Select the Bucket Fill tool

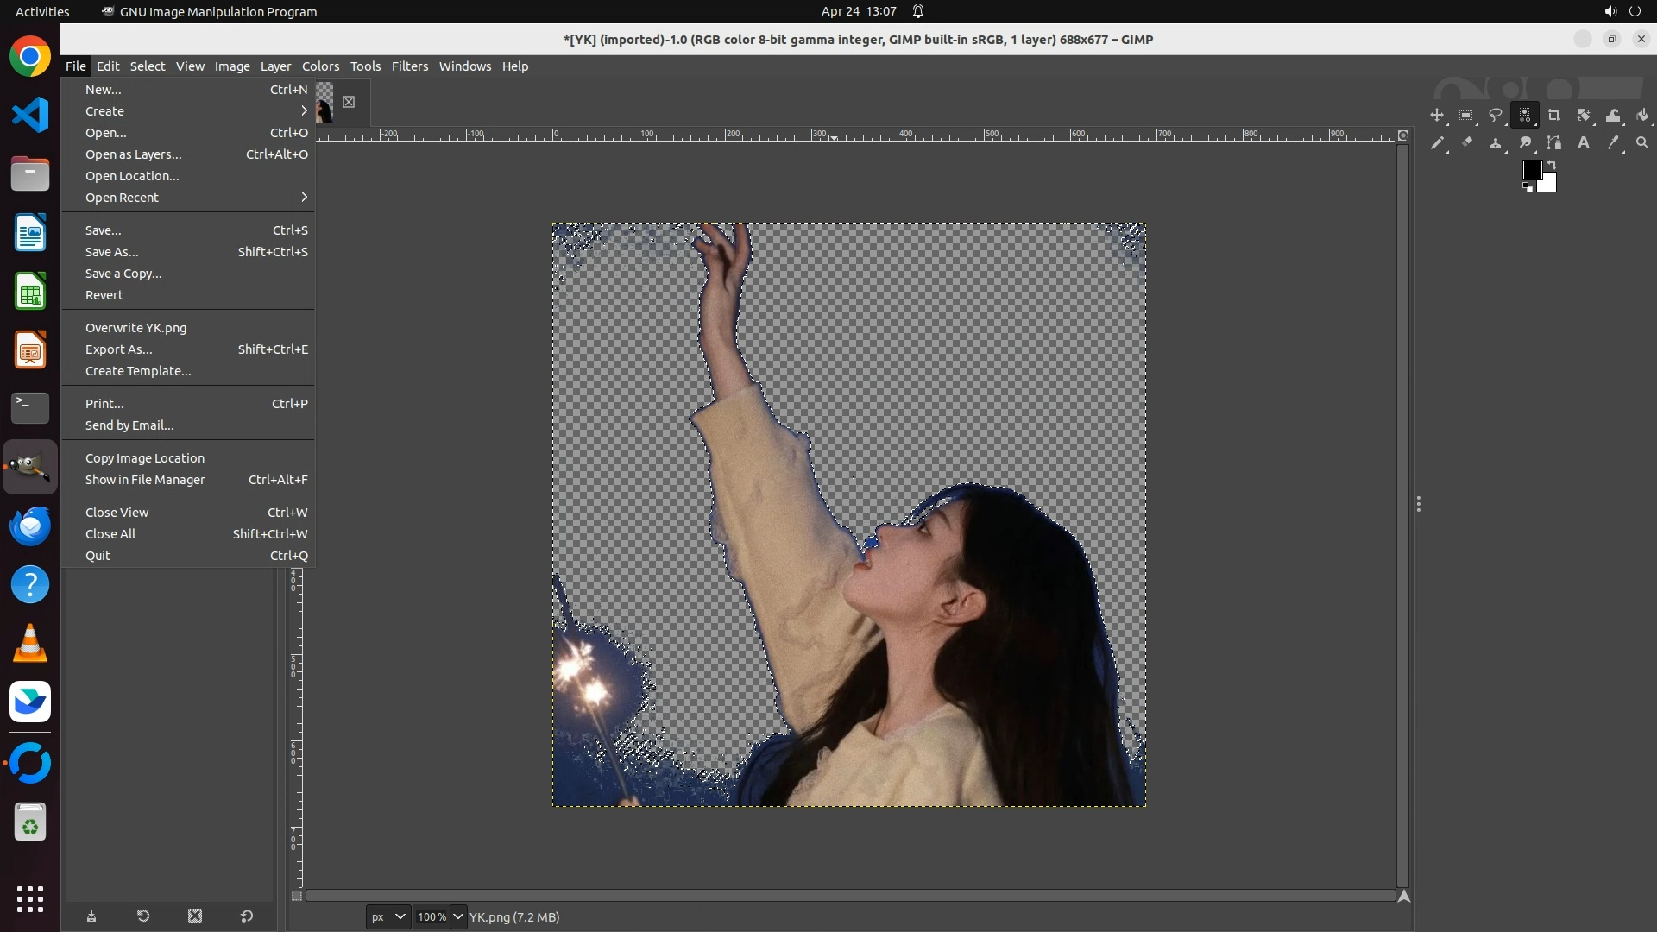point(1642,116)
